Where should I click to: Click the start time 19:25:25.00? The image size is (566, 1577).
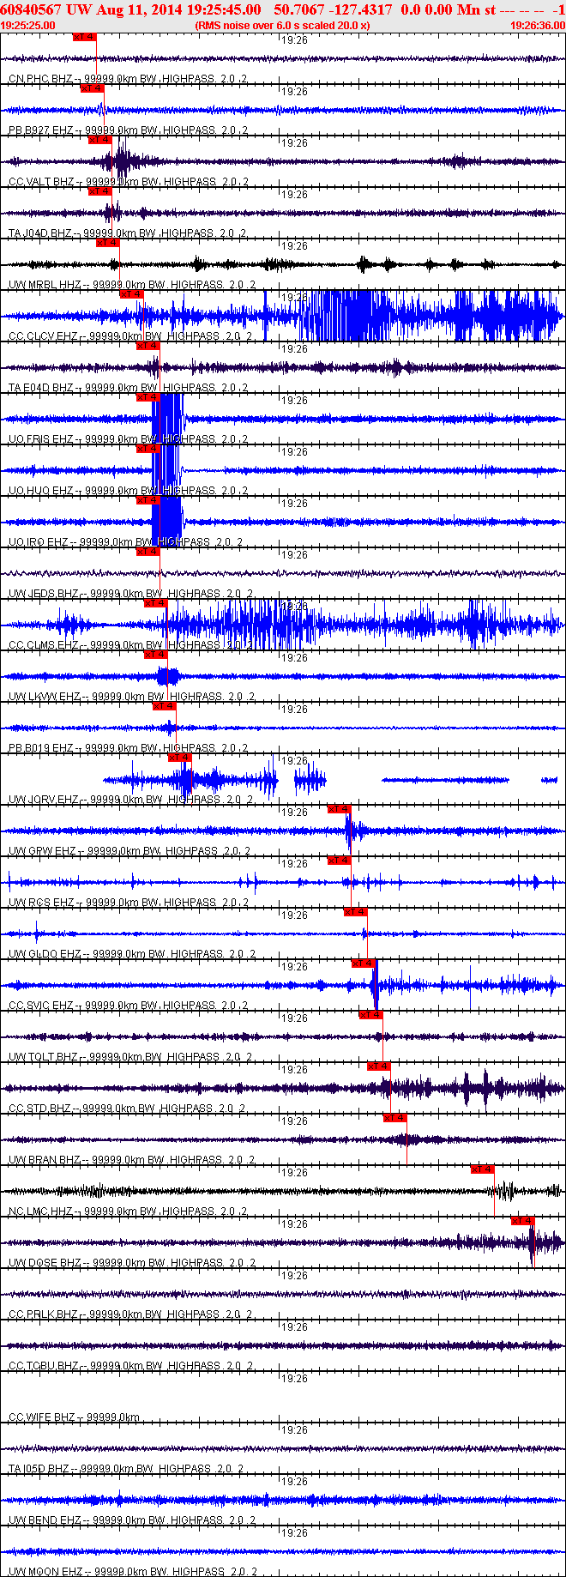click(28, 26)
